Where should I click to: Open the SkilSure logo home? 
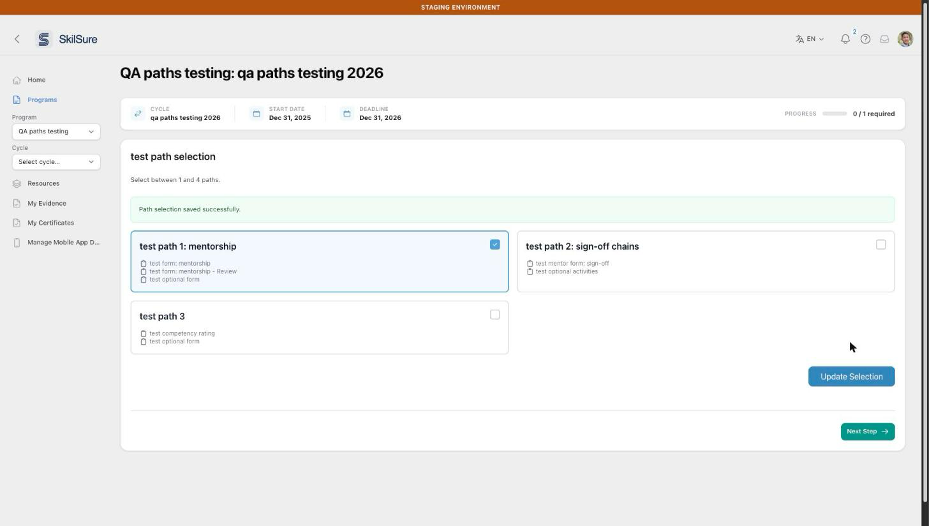point(66,39)
